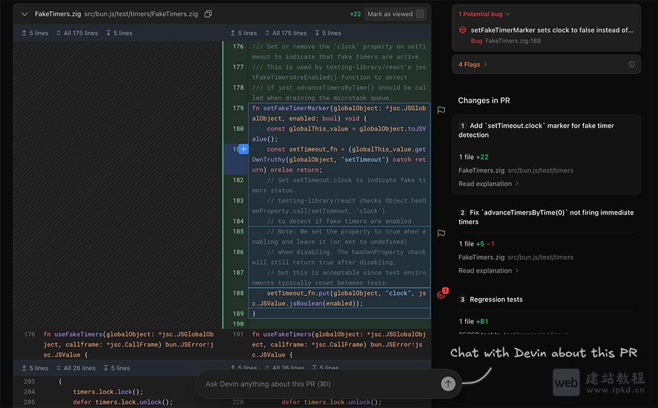This screenshot has height=408, width=658.
Task: Check the Mark as viewed checkbox
Action: (x=420, y=14)
